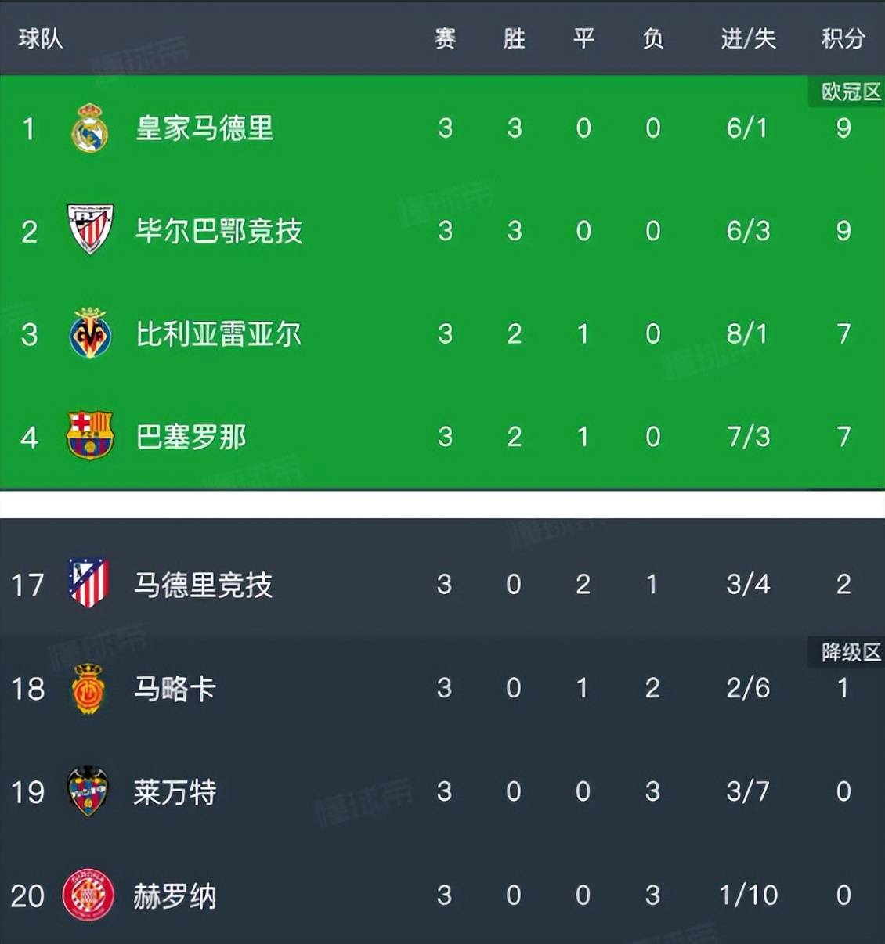
Task: Click the Barcelona club crest
Action: pos(90,435)
